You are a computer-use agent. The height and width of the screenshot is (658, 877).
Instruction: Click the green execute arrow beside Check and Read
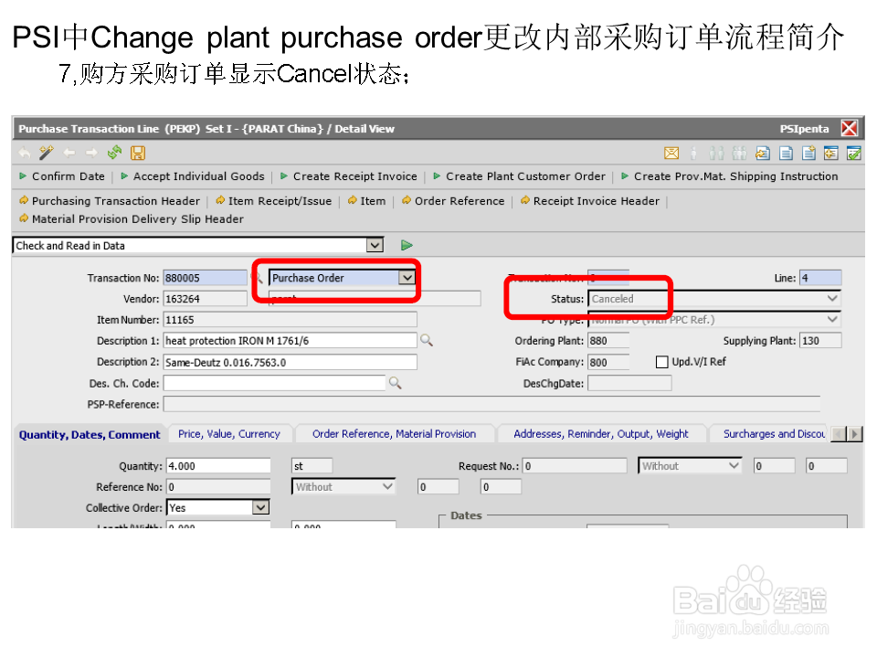(x=407, y=245)
